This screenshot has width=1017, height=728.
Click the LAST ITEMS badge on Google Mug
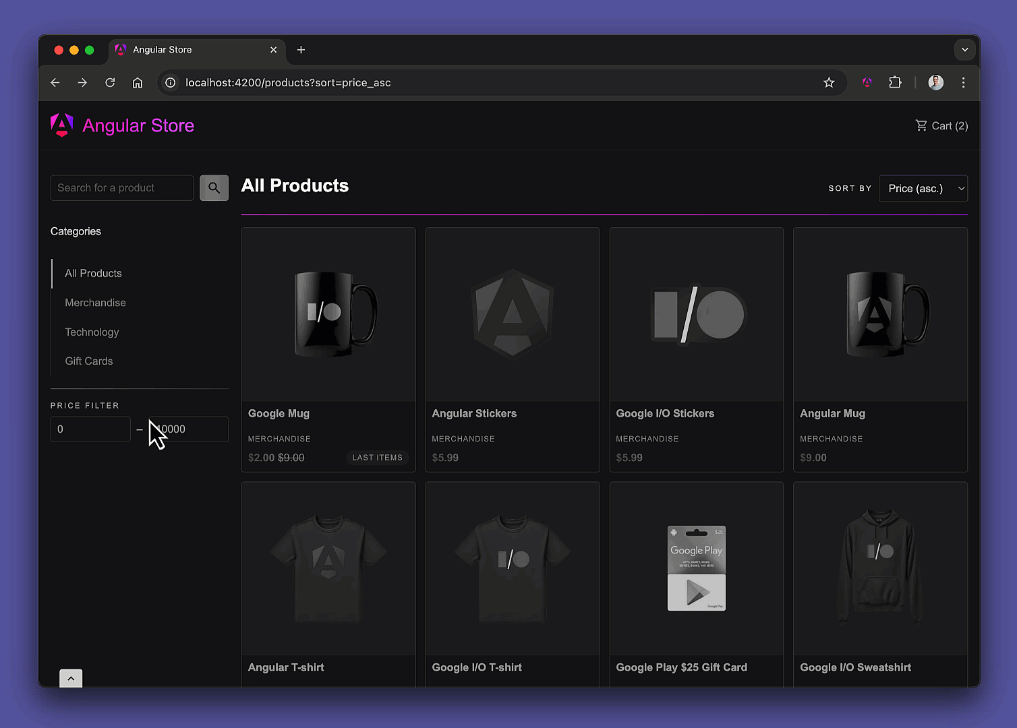coord(377,458)
